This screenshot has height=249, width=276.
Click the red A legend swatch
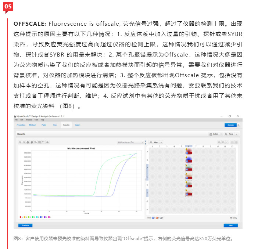pos(21,217)
